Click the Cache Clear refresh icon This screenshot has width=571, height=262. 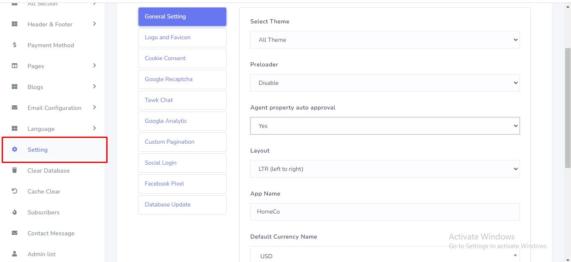pos(15,191)
